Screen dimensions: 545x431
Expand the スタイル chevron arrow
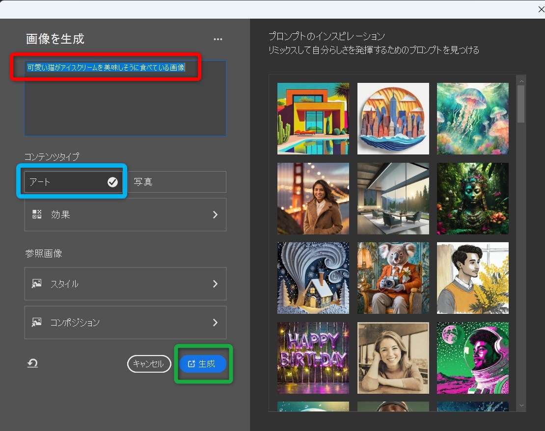click(x=215, y=283)
